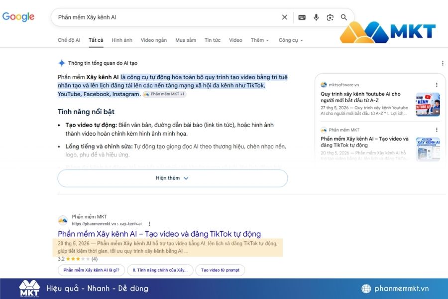Open sitelink Phần mềm Xây kênh AI là gì?
This screenshot has width=448, height=299.
[92, 270]
